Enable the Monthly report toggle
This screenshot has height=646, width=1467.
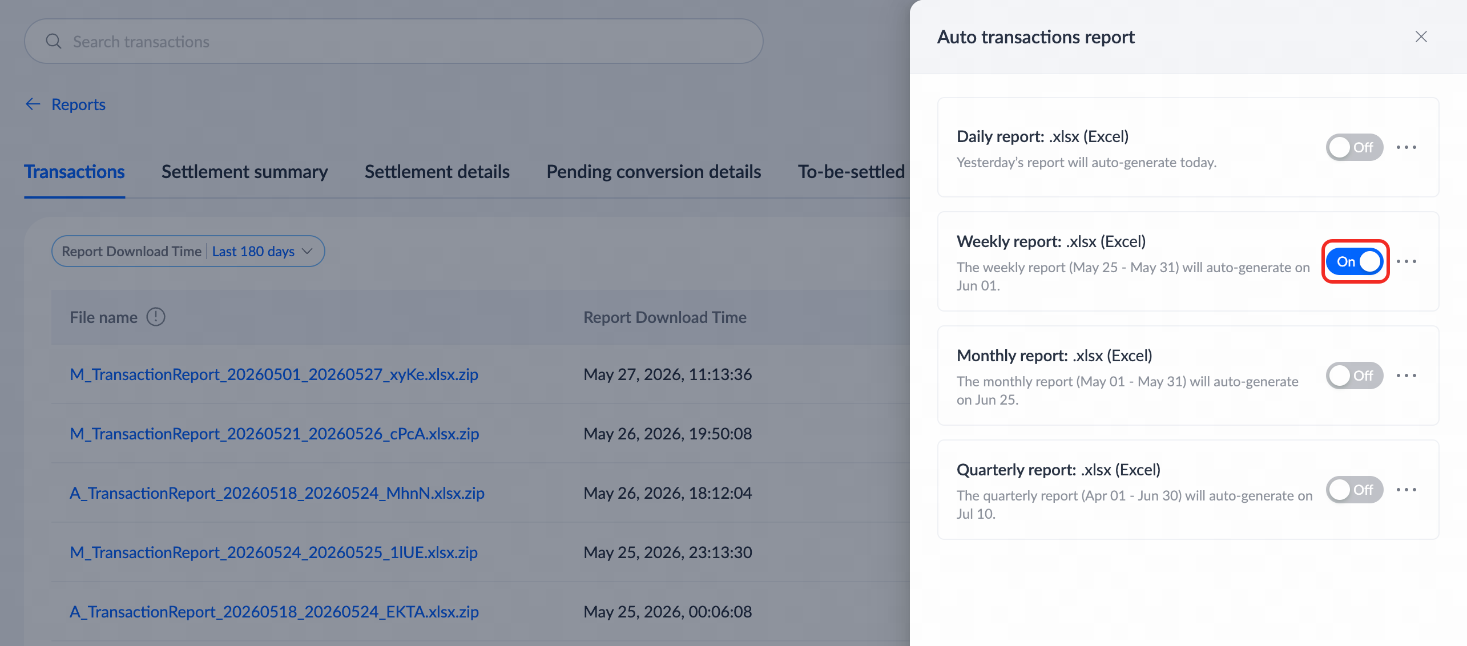point(1355,376)
